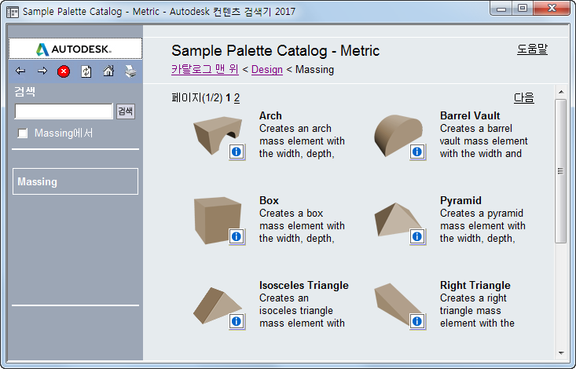
Task: Click the Refresh page icon
Action: pyautogui.click(x=86, y=71)
